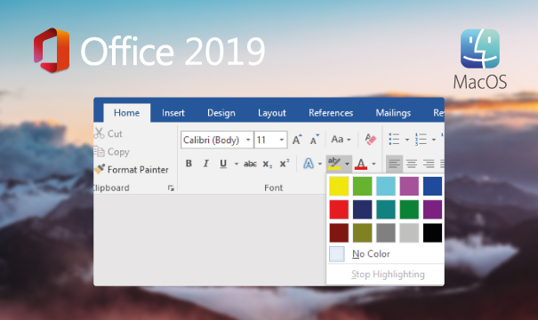The height and width of the screenshot is (320, 538).
Task: Pick violet purple highlight color
Action: [x=432, y=209]
